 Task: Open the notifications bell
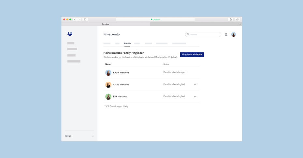click(226, 34)
